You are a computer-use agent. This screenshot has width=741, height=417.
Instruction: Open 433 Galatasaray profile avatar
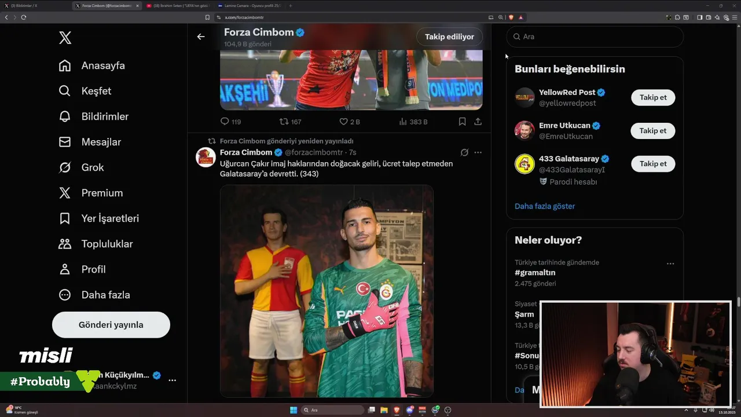[x=524, y=164]
